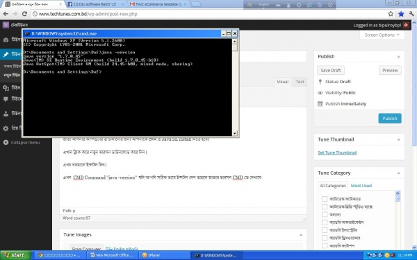The image size is (417, 260).
Task: Open a new browser tab
Action: [x=196, y=4]
